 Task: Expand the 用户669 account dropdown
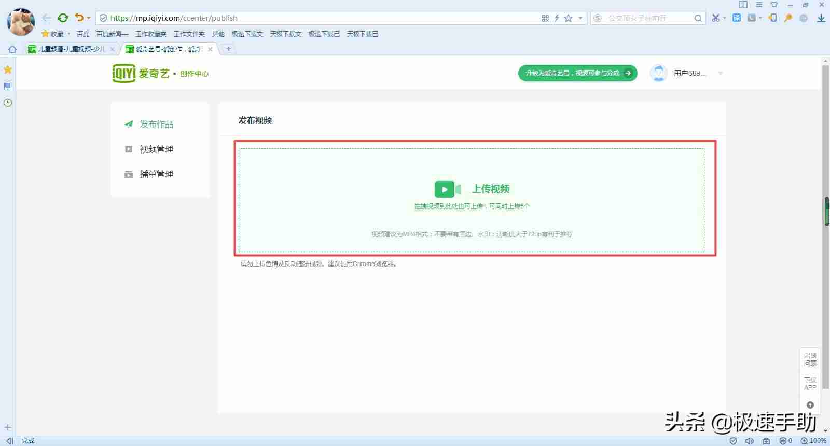(720, 73)
